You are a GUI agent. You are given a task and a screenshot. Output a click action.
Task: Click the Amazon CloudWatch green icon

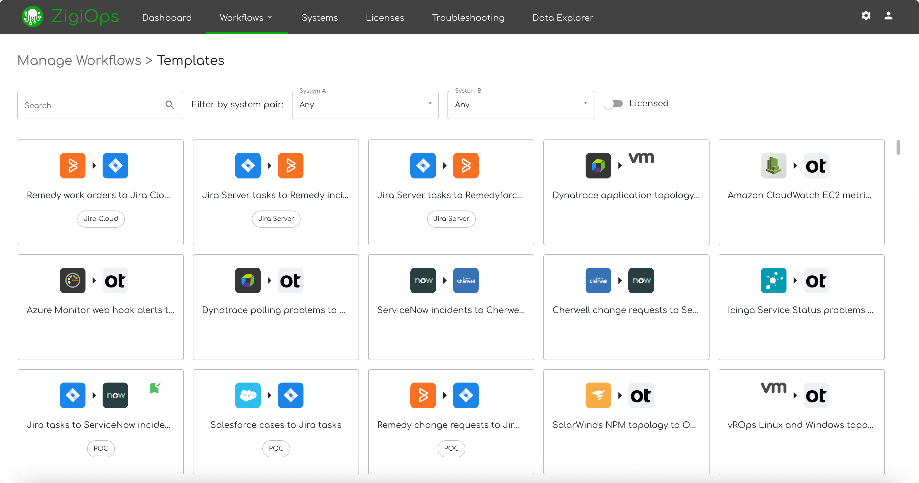pyautogui.click(x=773, y=166)
